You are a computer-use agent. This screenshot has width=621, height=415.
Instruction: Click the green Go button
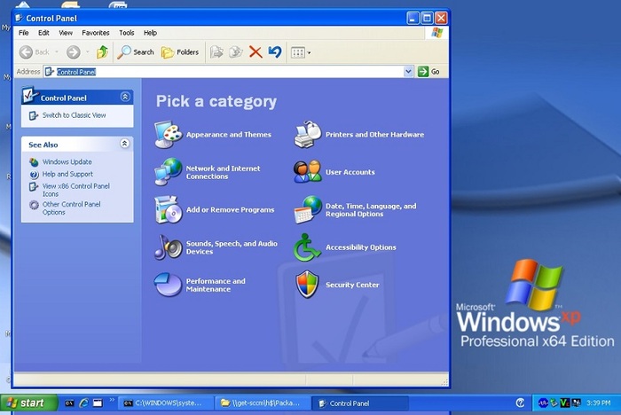click(x=428, y=72)
